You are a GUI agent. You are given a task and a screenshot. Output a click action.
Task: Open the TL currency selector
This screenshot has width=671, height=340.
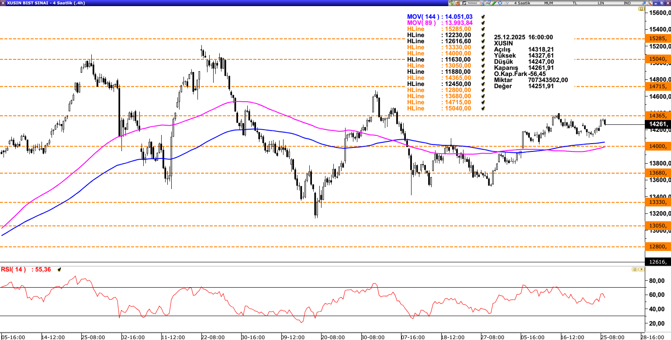[x=575, y=3]
